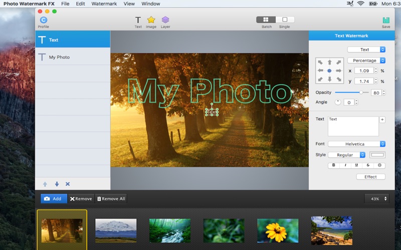Viewport: 401px width, 250px height.
Task: Select the blurred green leaf thumbnail
Action: [x=224, y=230]
